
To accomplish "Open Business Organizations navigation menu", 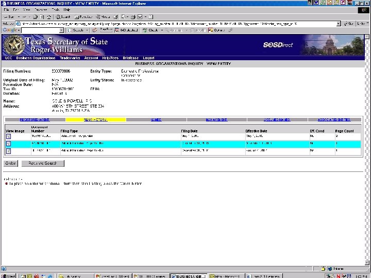I will tap(36, 58).
